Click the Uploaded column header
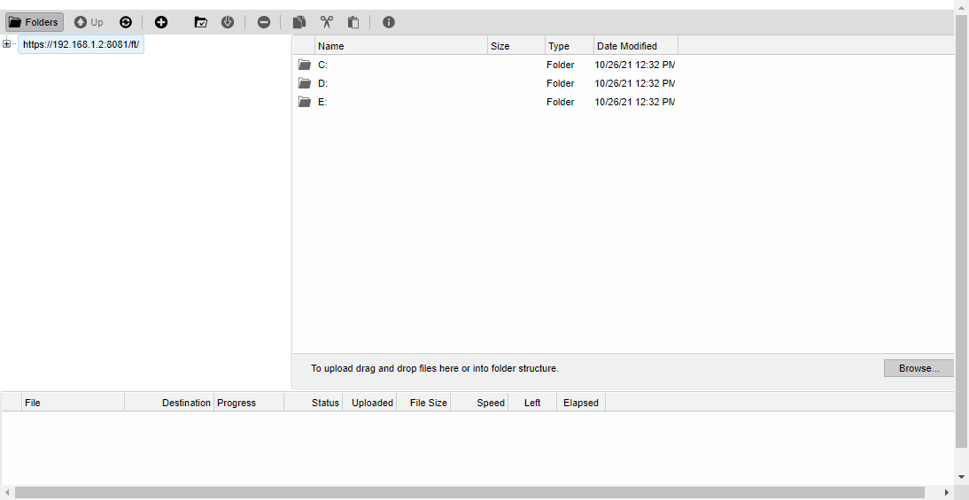969x500 pixels. point(369,403)
